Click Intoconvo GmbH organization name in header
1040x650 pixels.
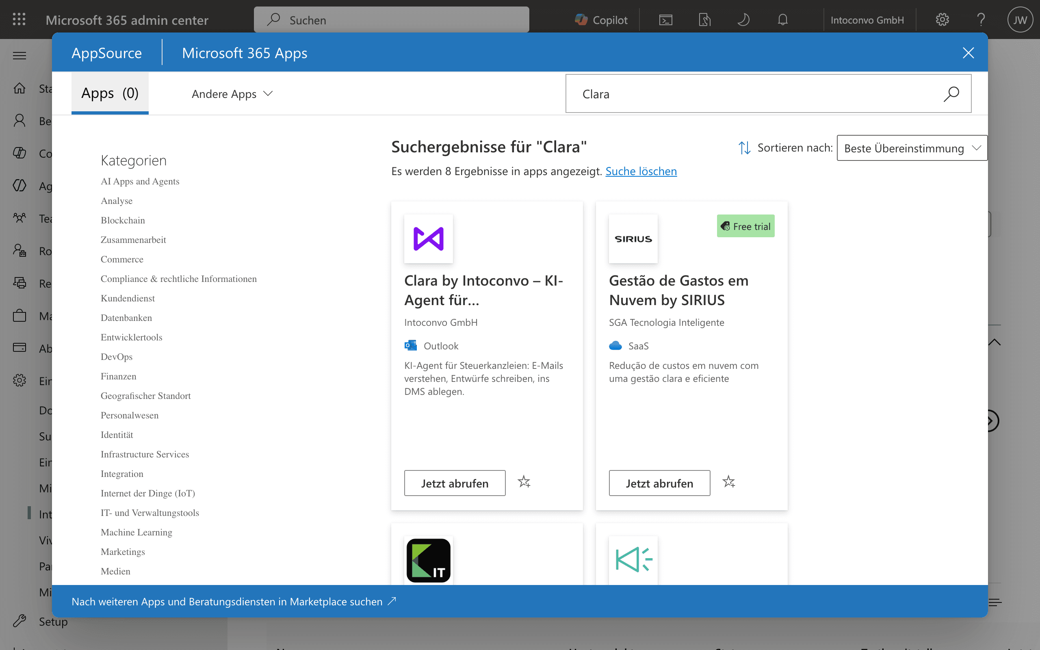tap(867, 20)
